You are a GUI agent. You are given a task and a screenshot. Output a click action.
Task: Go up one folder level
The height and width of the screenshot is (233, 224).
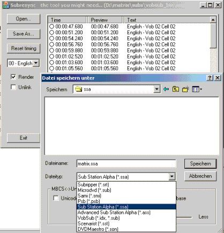click(x=176, y=89)
